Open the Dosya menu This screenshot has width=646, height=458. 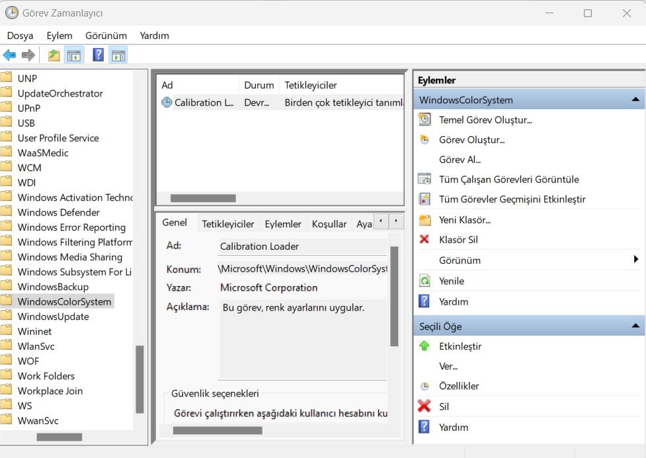20,36
